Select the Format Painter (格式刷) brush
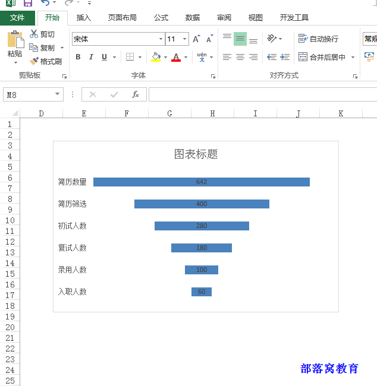 click(x=34, y=61)
